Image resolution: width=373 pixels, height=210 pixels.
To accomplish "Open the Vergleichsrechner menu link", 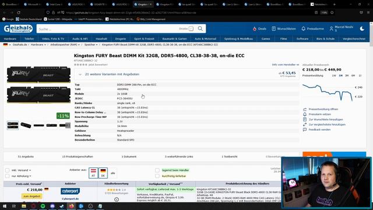I will [x=354, y=38].
